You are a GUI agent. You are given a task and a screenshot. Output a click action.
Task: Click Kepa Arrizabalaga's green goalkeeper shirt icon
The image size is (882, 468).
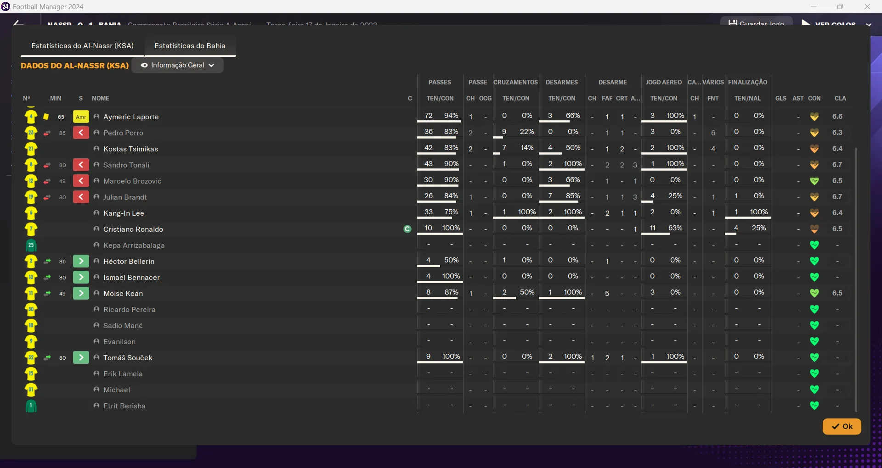[x=31, y=245]
